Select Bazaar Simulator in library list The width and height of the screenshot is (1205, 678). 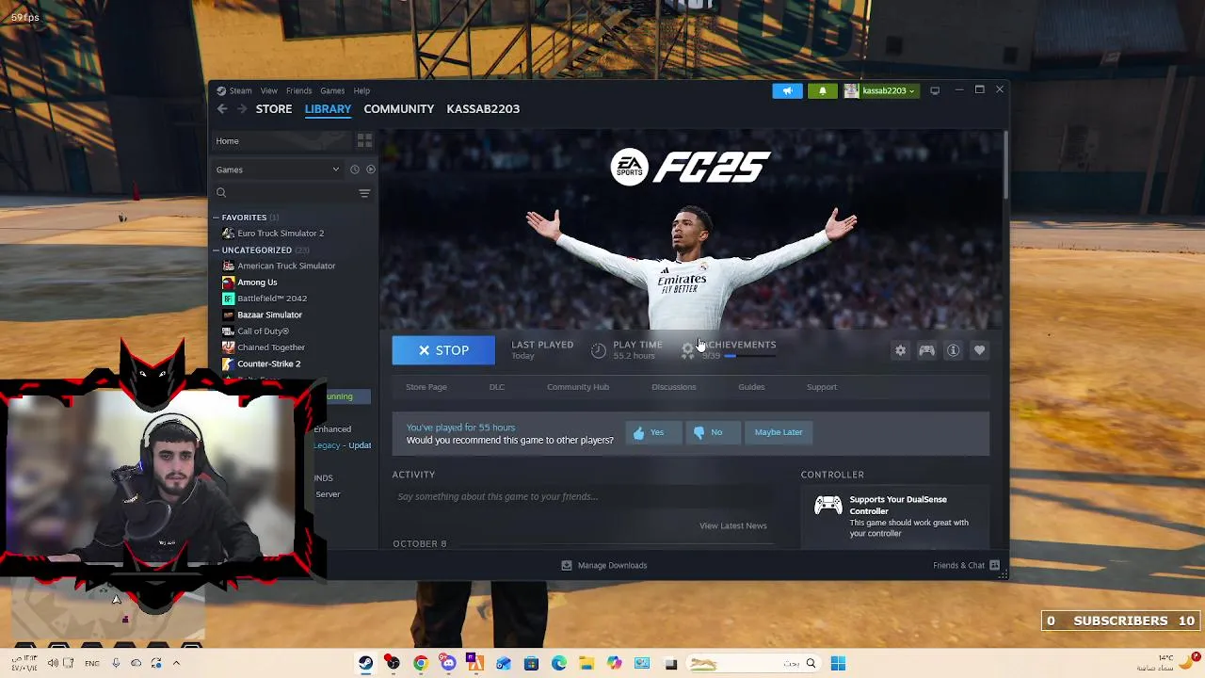(269, 315)
